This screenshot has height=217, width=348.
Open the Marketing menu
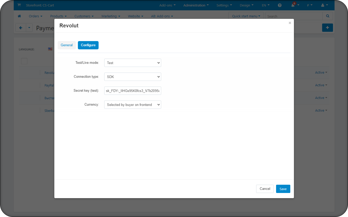pyautogui.click(x=111, y=16)
